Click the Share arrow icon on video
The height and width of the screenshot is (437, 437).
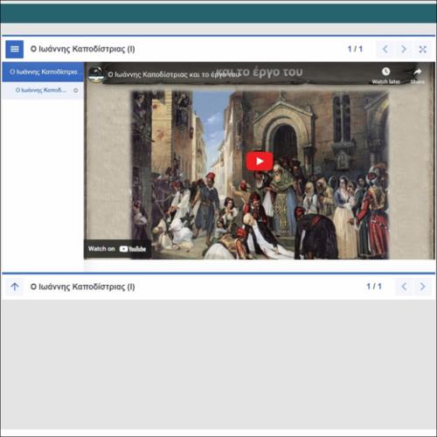point(418,72)
